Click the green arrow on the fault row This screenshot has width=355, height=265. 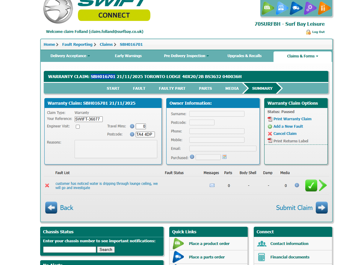(x=323, y=185)
